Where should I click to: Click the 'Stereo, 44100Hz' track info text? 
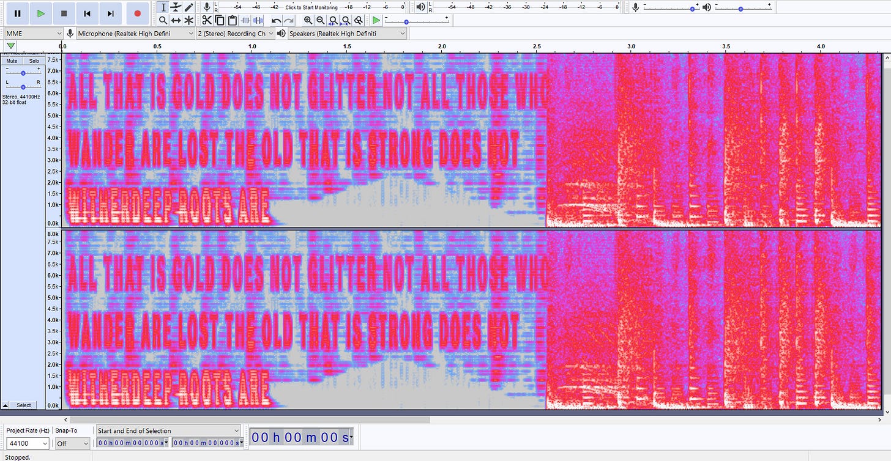[21, 97]
